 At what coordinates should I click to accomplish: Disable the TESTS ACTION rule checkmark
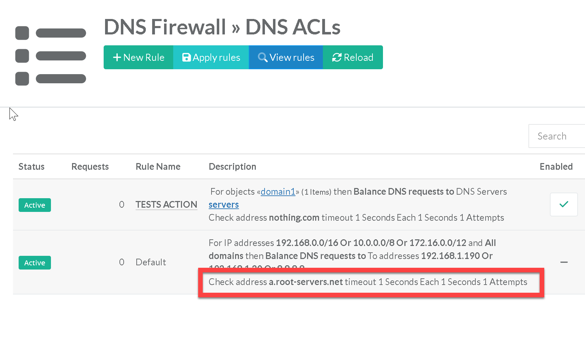pyautogui.click(x=564, y=205)
